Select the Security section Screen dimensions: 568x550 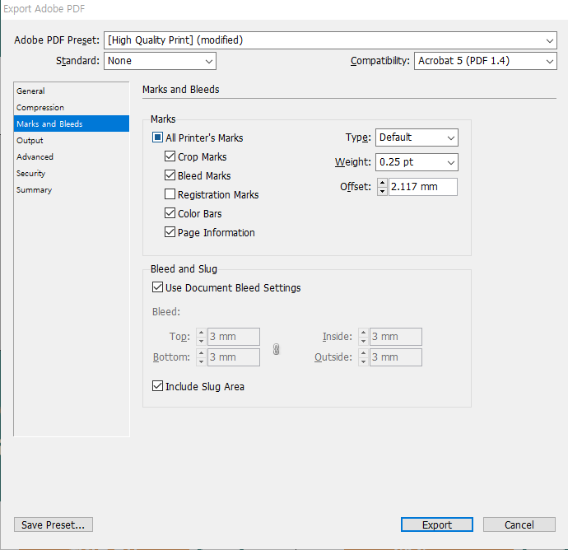[72, 174]
